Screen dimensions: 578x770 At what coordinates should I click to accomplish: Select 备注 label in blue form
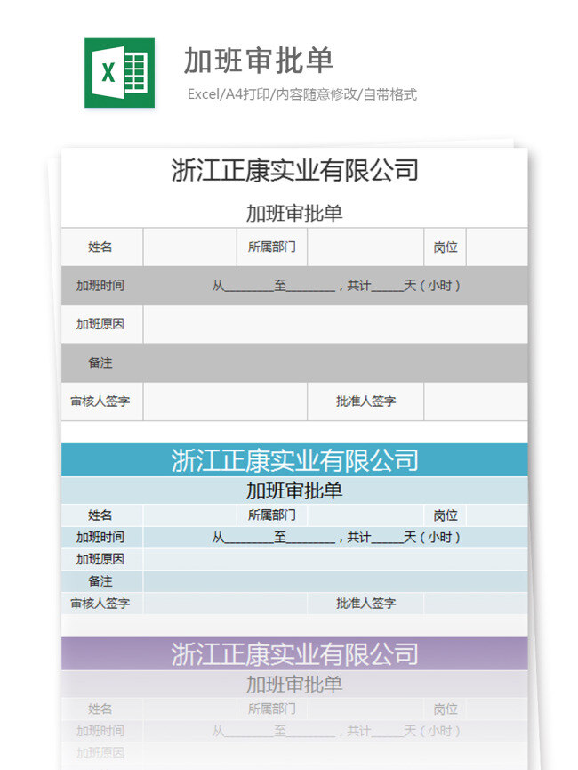coord(100,581)
